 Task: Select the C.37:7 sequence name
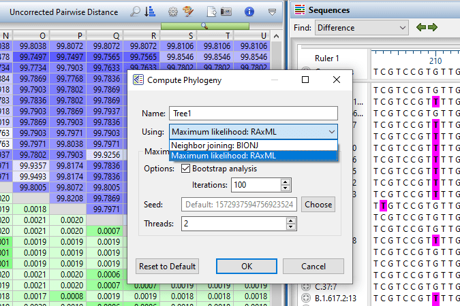326,287
